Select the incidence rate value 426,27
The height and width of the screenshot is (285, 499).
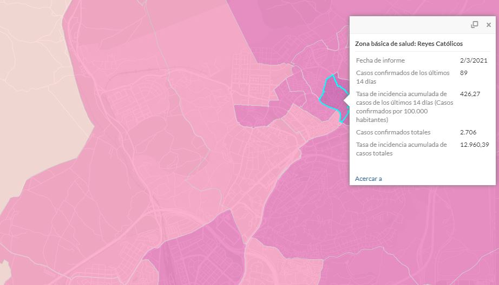[470, 94]
